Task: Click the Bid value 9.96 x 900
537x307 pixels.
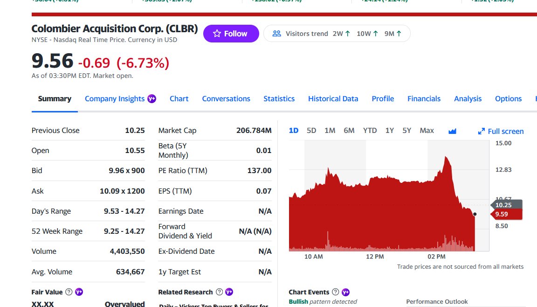Action: (127, 171)
